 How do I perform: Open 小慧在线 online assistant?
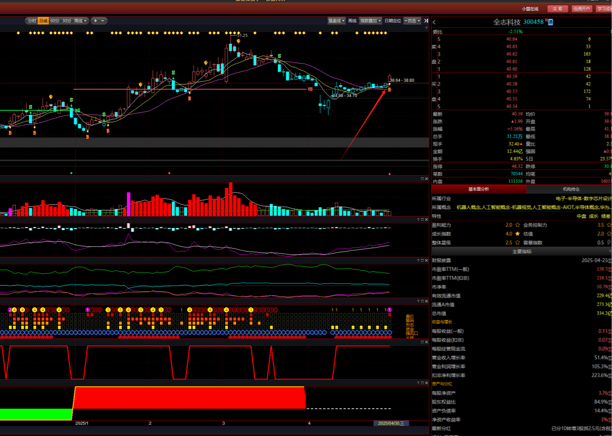[x=530, y=9]
